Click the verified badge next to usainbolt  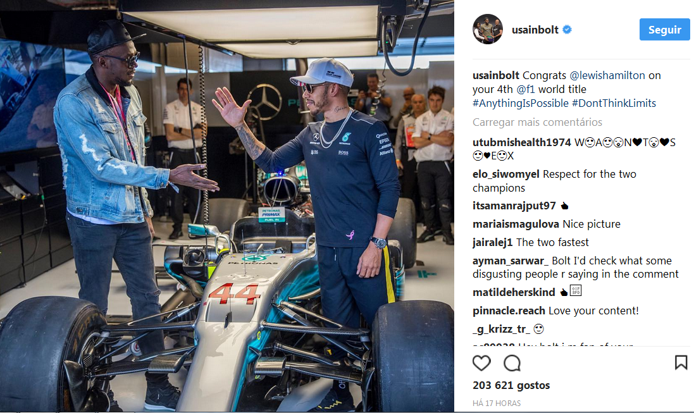click(x=567, y=30)
